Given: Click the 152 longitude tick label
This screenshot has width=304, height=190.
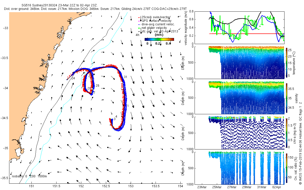Looking at the screenshot, I should click(81, 186).
